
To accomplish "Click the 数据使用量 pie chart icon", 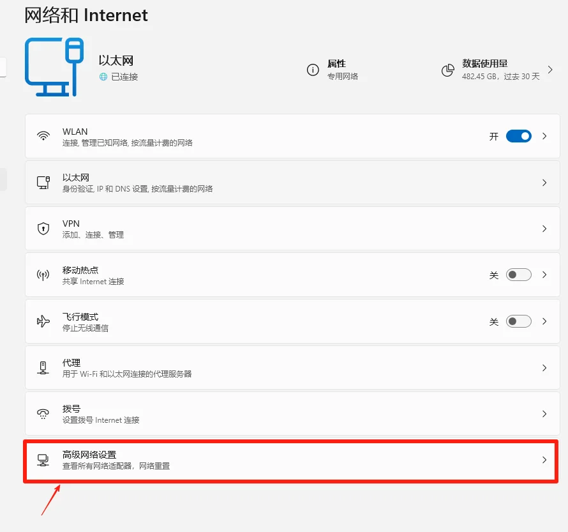I will coord(448,71).
